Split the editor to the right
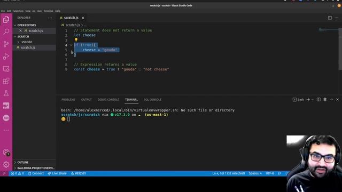Image resolution: width=342 pixels, height=192 pixels. coord(330,18)
